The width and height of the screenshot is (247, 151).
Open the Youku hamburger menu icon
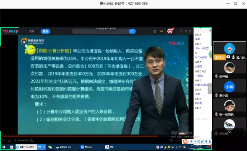tap(190, 31)
